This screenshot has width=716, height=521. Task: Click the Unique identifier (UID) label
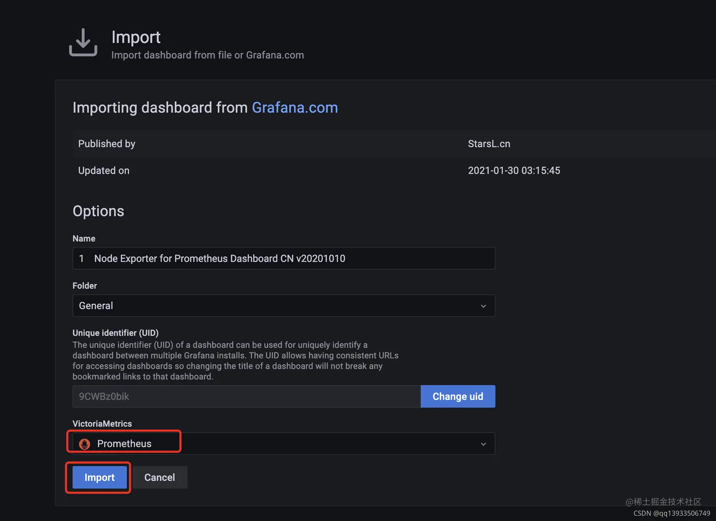(x=116, y=333)
